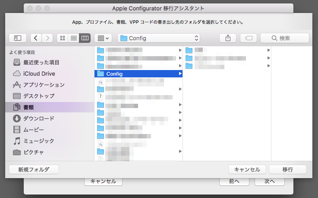Viewport: 318px width, 198px height.
Task: Click キャンセル in assistant window behind
Action: 103,181
